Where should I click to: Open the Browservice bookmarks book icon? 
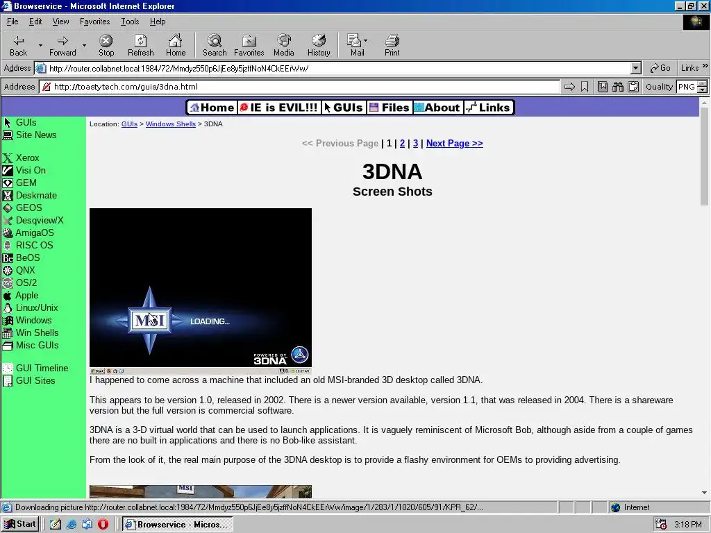603,87
